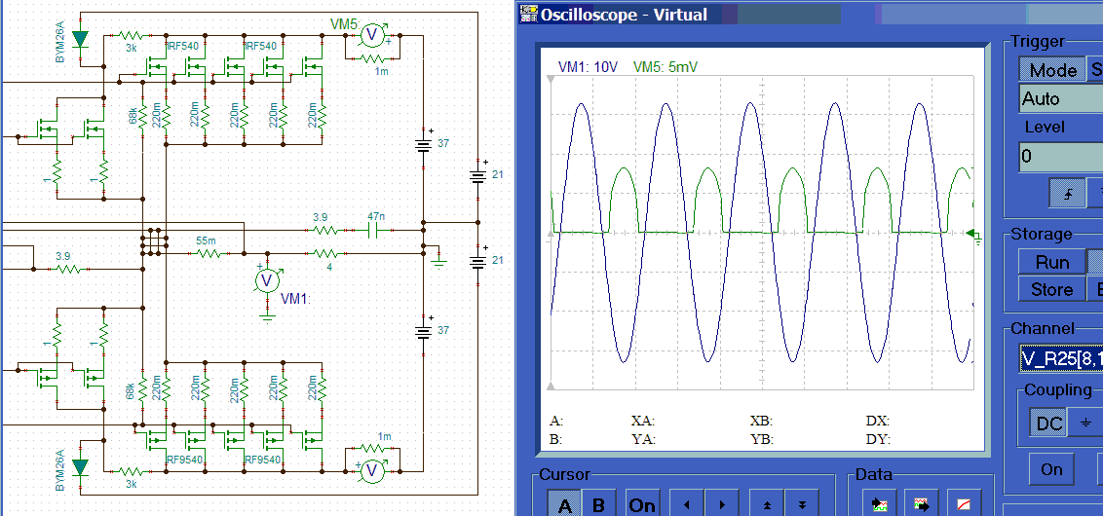This screenshot has height=516, width=1103.
Task: Click the oscilloscope window title icon
Action: (x=527, y=14)
